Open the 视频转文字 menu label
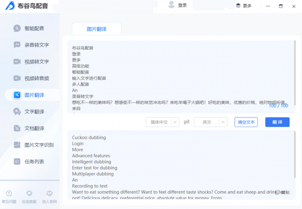The height and width of the screenshot is (209, 302). pyautogui.click(x=37, y=62)
